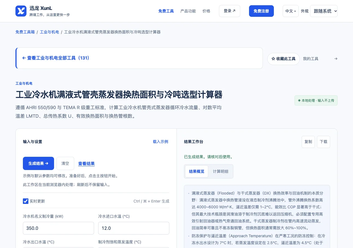Click the 免费工具箱 breadcrumb link
This screenshot has width=353, height=248.
point(25,32)
